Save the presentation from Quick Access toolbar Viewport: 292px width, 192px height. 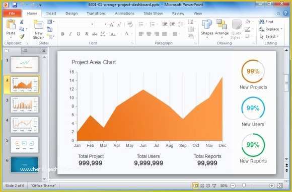click(15, 5)
